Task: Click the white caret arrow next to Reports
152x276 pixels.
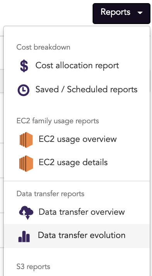Action: [140, 13]
